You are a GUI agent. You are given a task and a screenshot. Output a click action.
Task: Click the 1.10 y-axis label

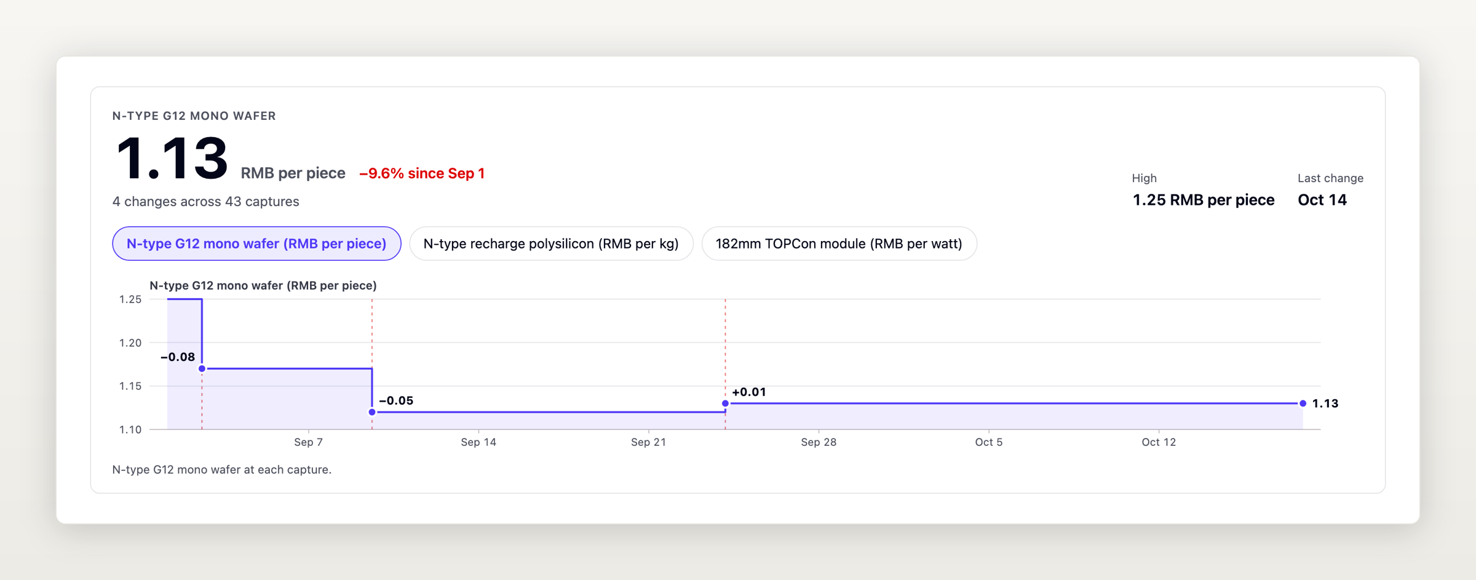pos(130,429)
